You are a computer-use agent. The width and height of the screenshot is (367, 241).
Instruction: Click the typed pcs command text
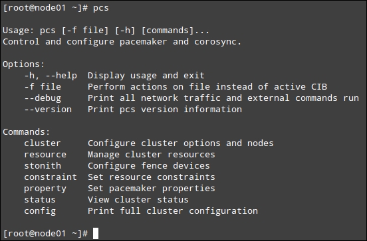click(x=101, y=8)
